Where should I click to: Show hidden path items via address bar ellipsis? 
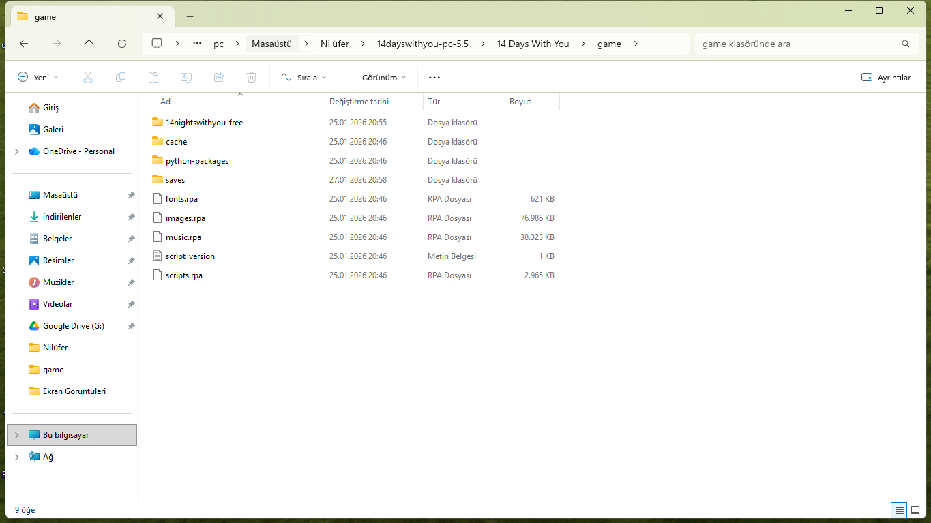[197, 44]
